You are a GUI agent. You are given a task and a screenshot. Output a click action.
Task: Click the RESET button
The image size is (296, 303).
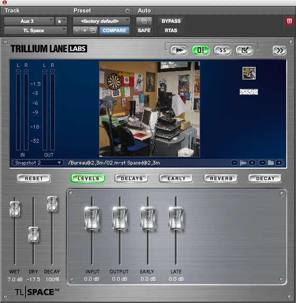click(34, 178)
